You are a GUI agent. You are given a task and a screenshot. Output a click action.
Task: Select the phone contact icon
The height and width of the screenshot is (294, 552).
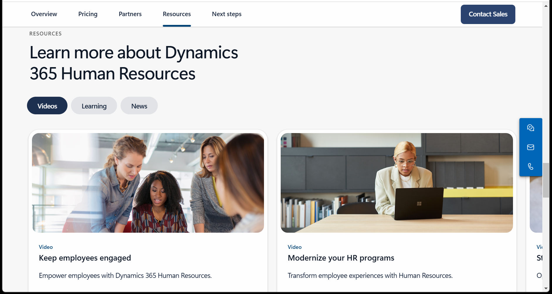(531, 166)
